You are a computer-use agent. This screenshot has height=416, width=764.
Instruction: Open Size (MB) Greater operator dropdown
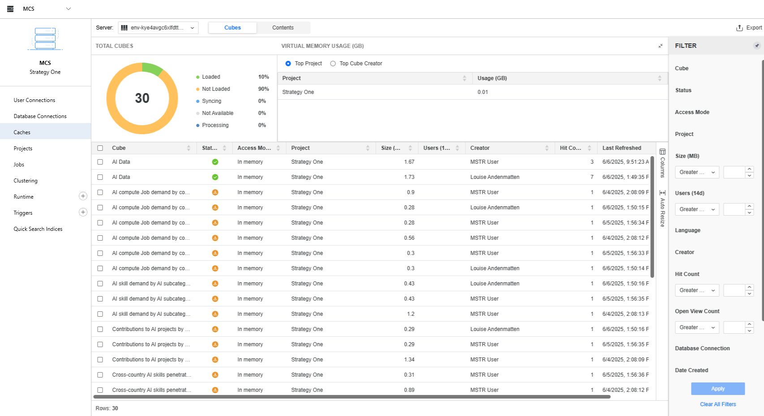(697, 172)
